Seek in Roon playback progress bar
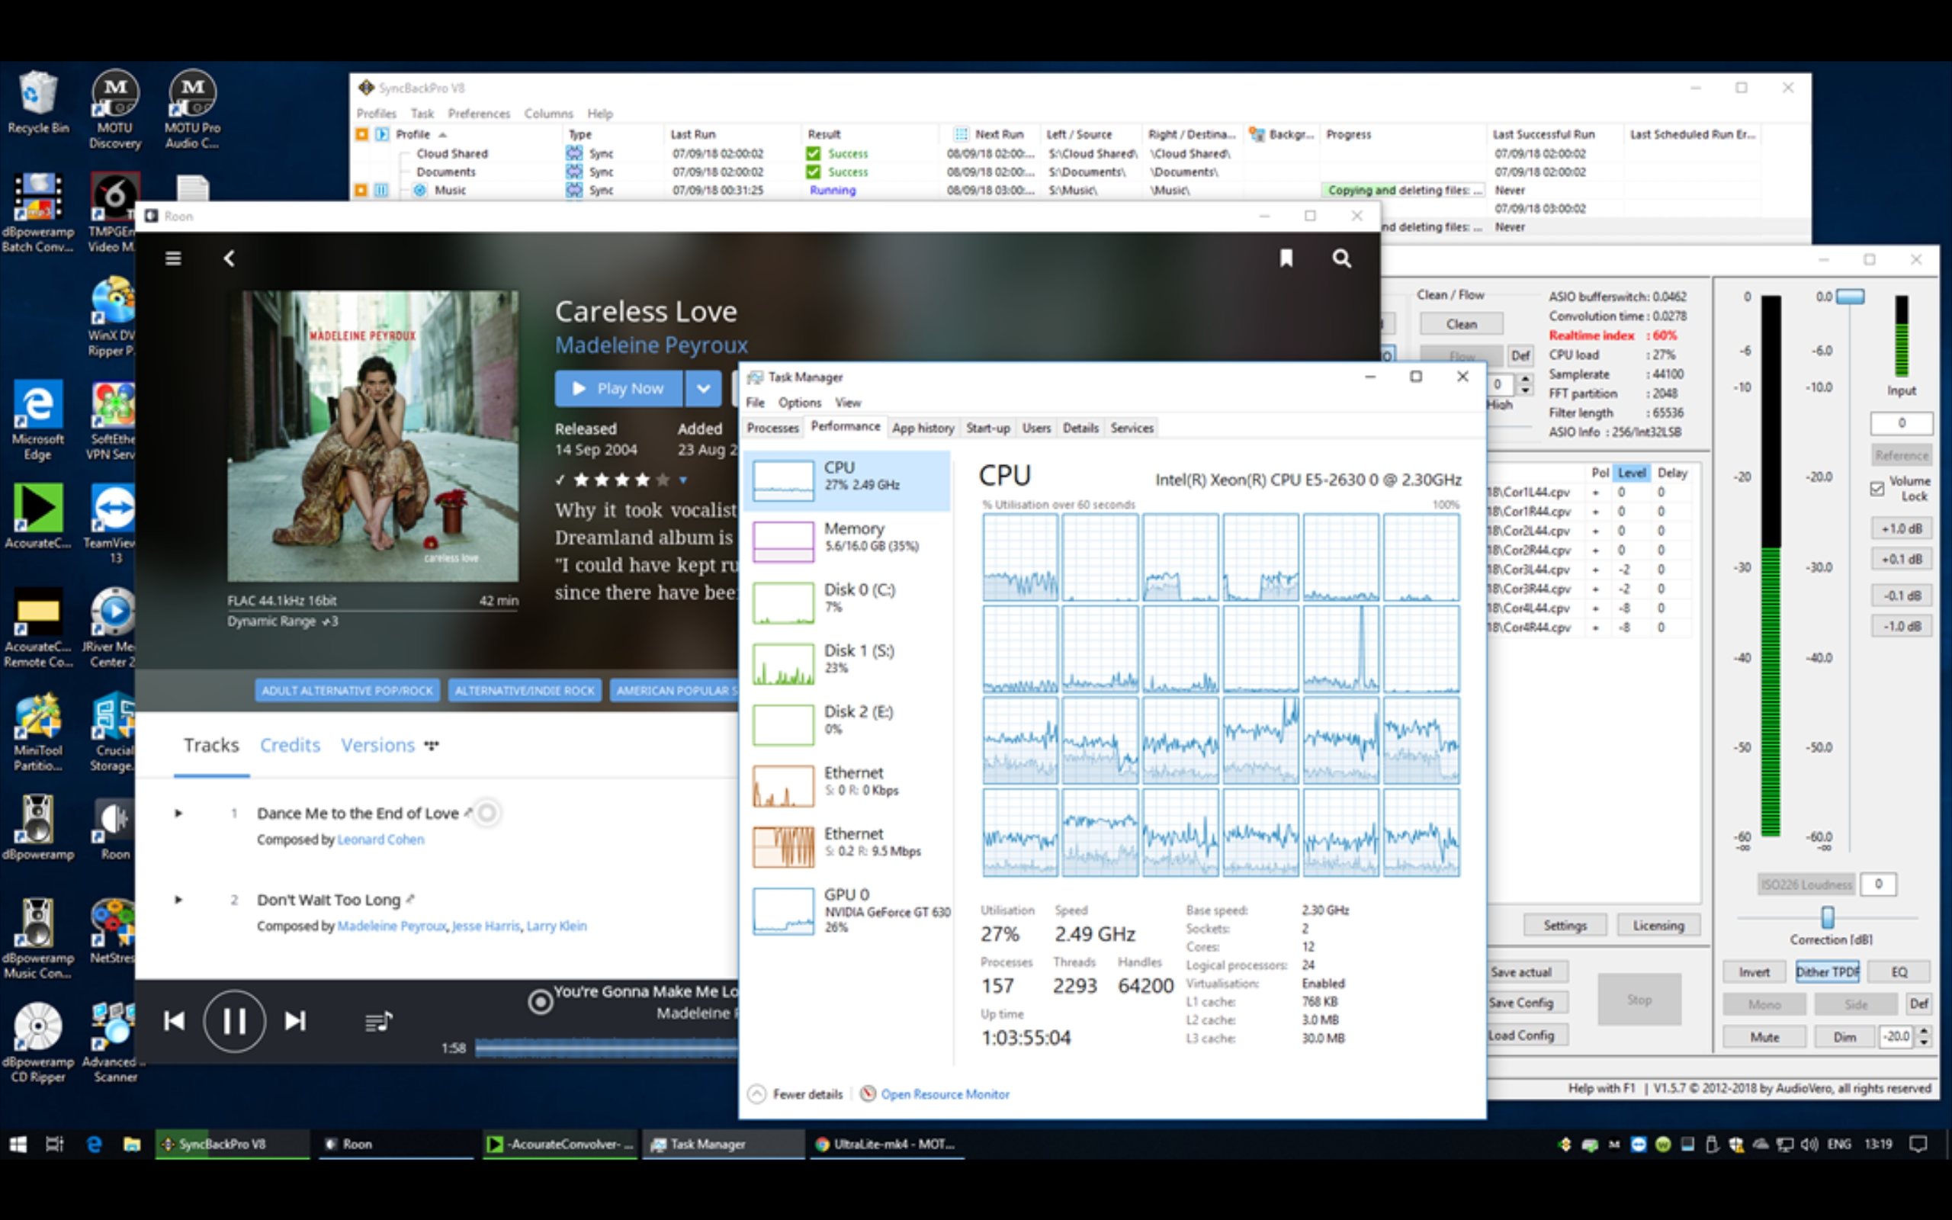The width and height of the screenshot is (1952, 1220). [x=607, y=1048]
